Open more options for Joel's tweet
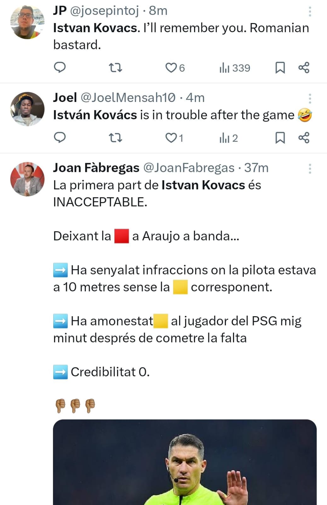Image resolution: width=327 pixels, height=505 pixels. pyautogui.click(x=310, y=98)
